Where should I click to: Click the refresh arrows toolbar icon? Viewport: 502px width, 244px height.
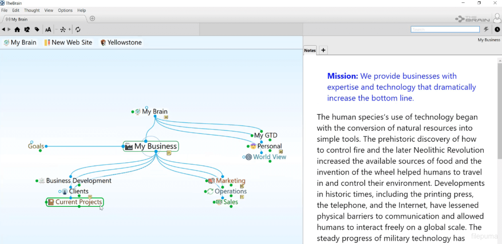point(78,30)
